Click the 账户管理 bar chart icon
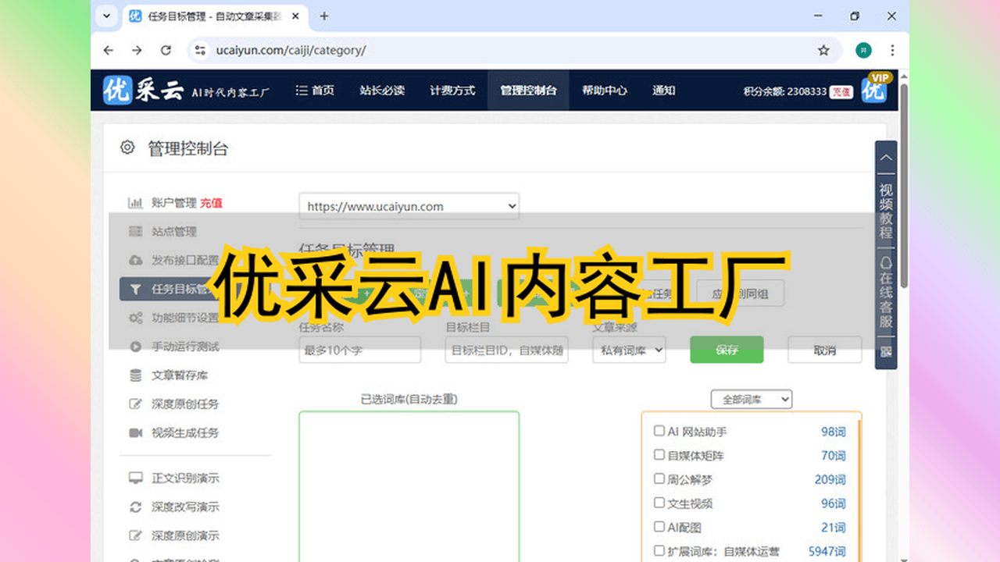This screenshot has height=562, width=1000. (x=135, y=203)
